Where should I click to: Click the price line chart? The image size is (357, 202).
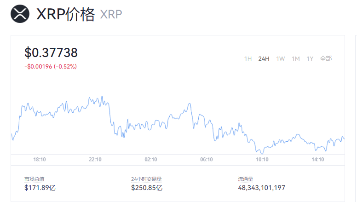pos(178,125)
